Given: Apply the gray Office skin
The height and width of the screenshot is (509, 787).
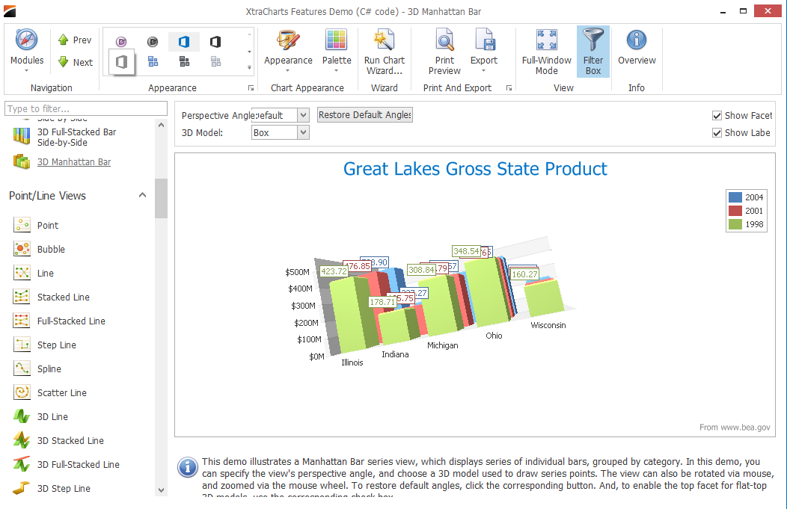Looking at the screenshot, I should point(121,62).
